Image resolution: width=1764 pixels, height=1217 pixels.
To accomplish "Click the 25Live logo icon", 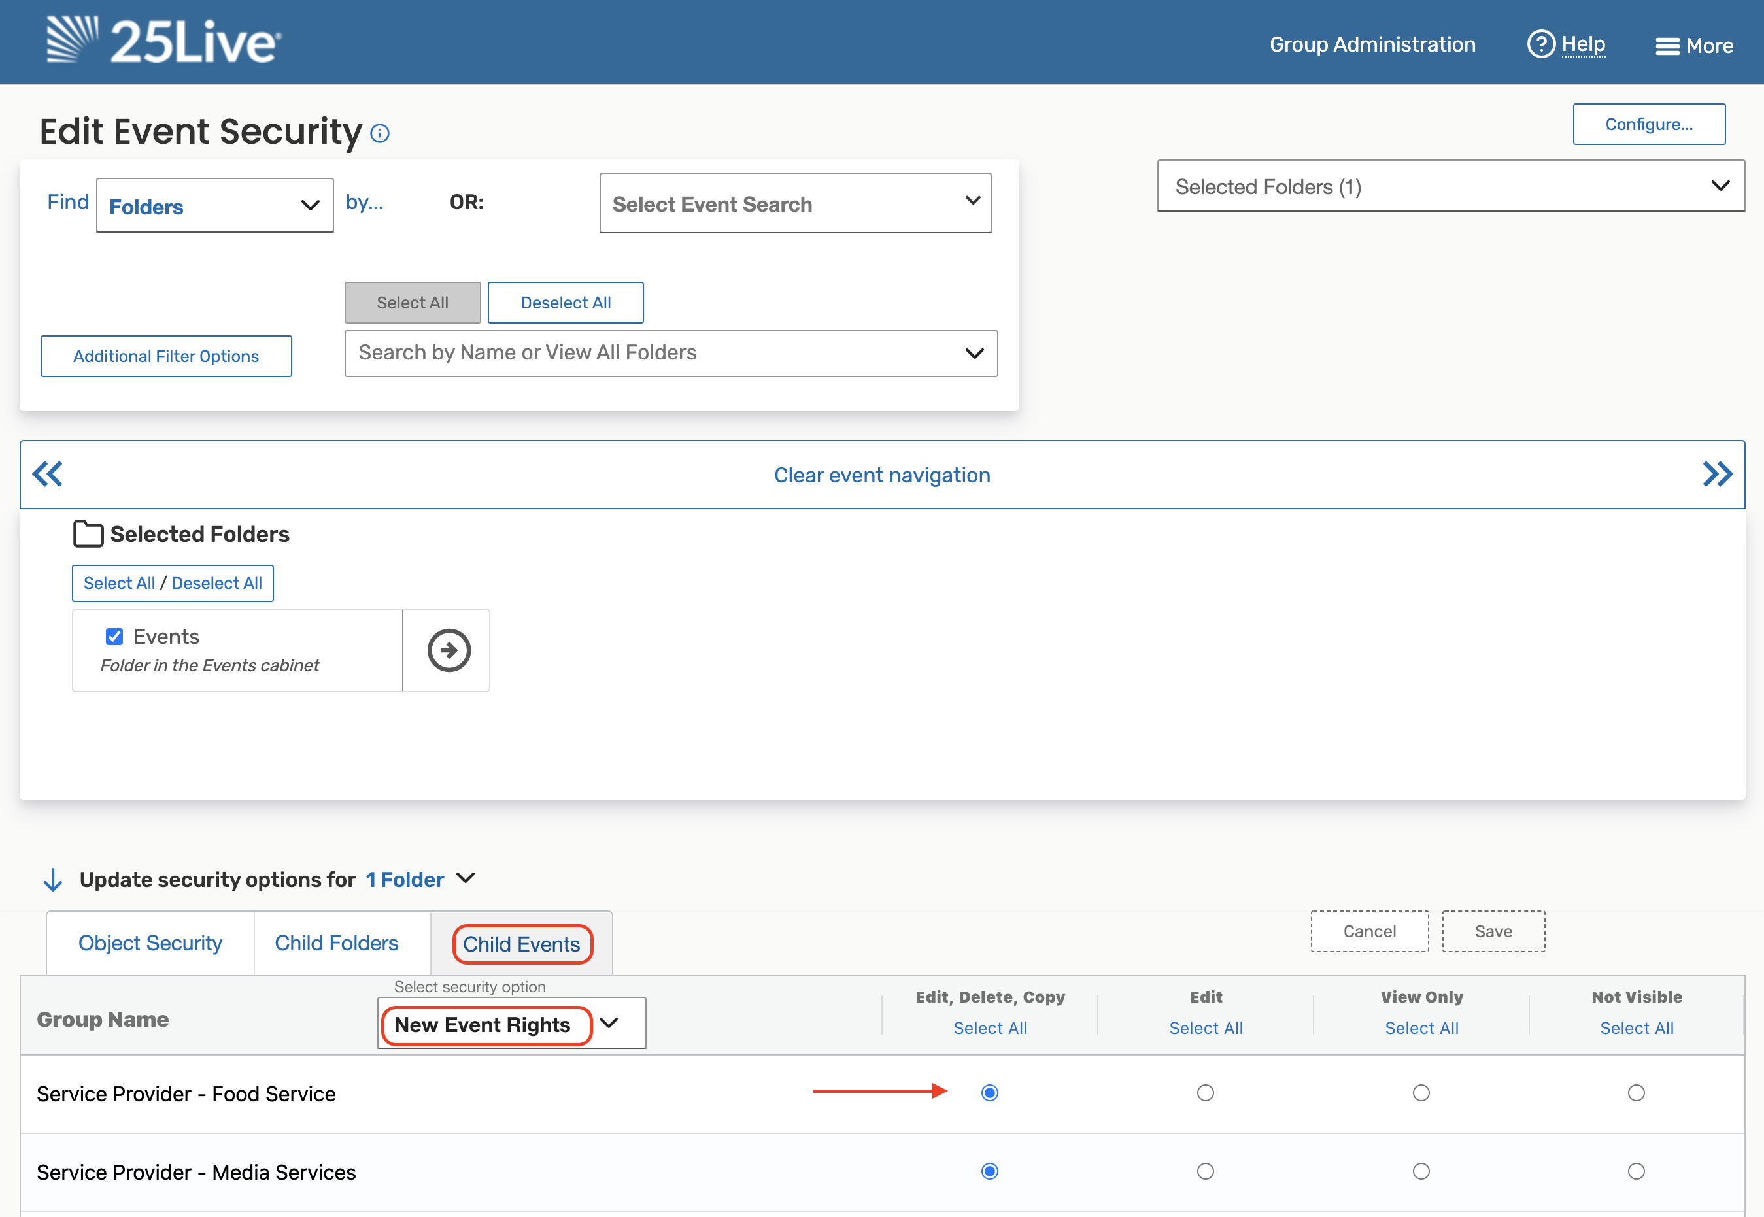I will coord(73,40).
